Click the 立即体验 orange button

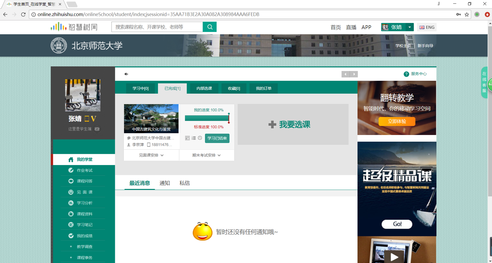coord(397,122)
